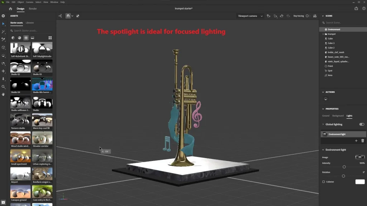
Task: Switch assets to grid view
Action: pos(50,38)
